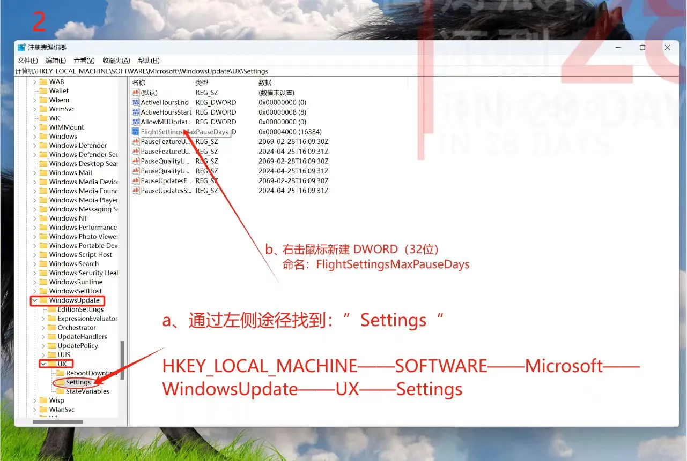Click the ActiveHoursEnd DWORD value icon
Viewport: 687px width, 461px height.
click(136, 102)
